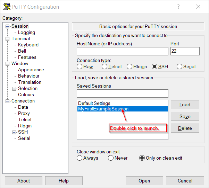This screenshot has height=188, width=209.
Task: Click the Port number field
Action: tap(185, 51)
